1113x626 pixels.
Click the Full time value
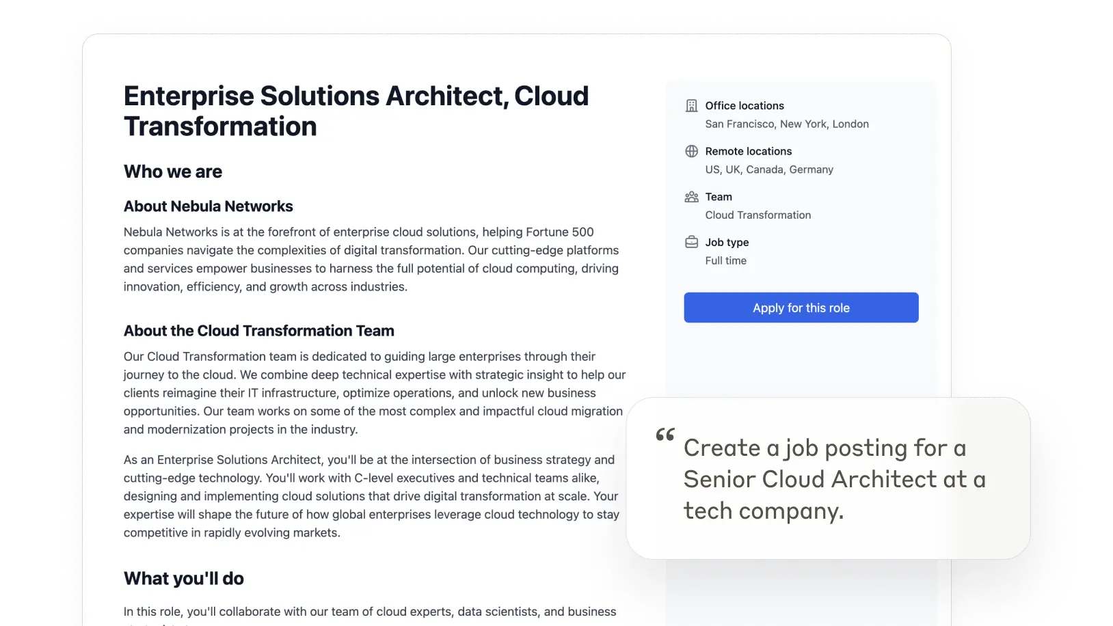pyautogui.click(x=726, y=261)
